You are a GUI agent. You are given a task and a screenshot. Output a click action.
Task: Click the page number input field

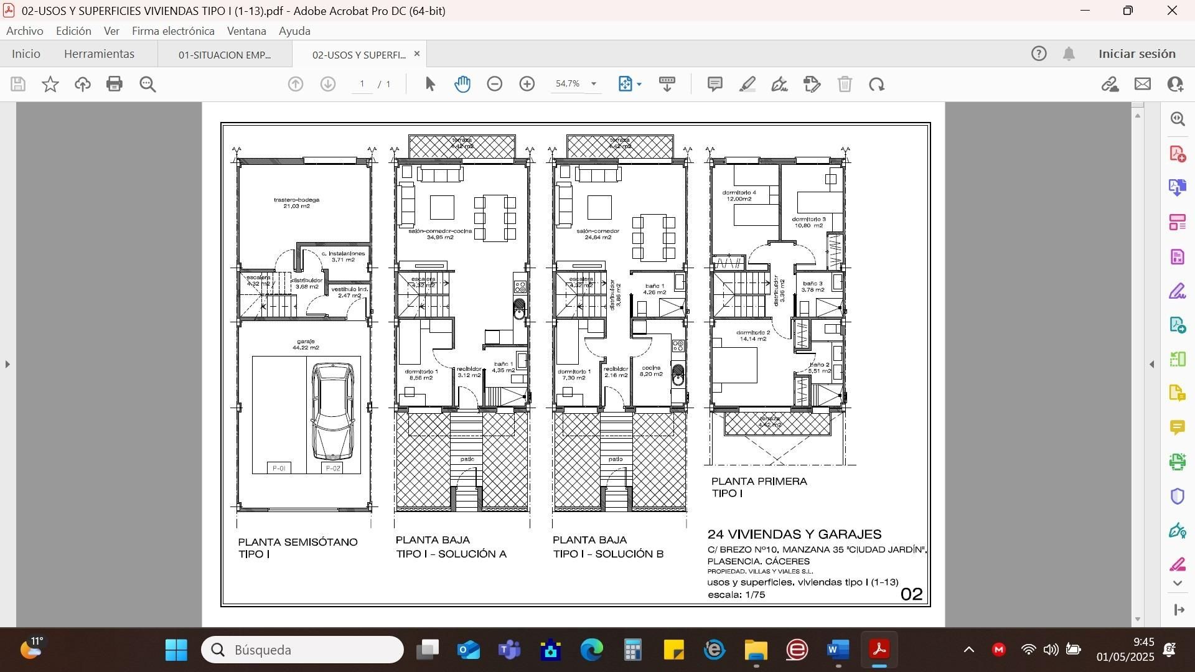362,83
